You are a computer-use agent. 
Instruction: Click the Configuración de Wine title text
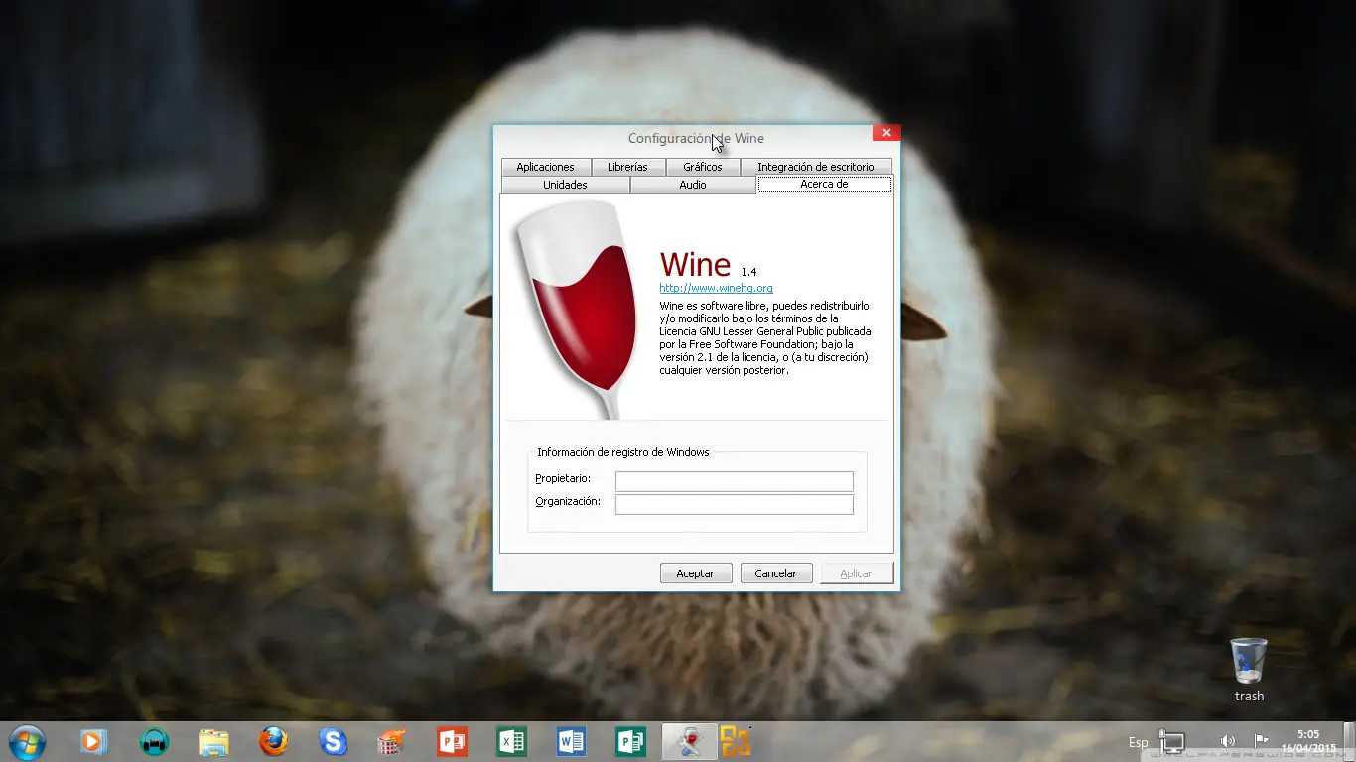(696, 139)
